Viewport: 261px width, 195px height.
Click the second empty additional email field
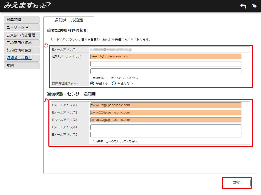166,71
